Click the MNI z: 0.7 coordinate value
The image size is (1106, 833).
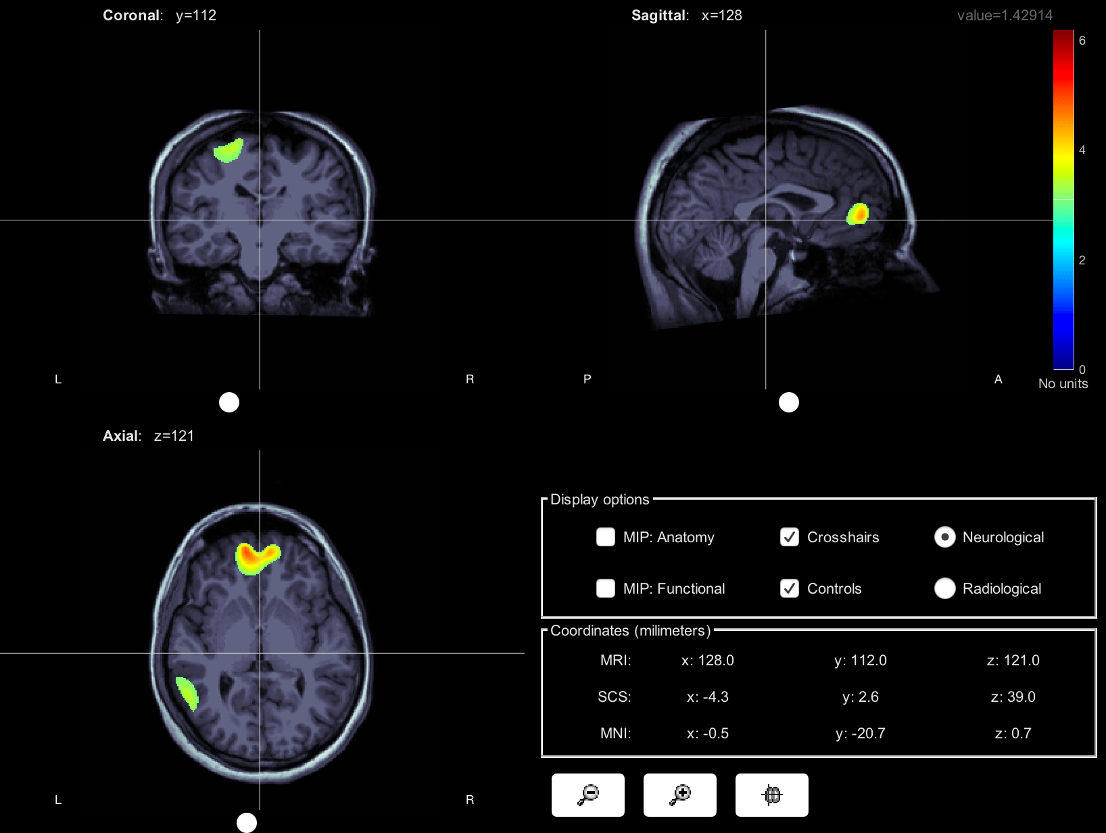pyautogui.click(x=1013, y=733)
